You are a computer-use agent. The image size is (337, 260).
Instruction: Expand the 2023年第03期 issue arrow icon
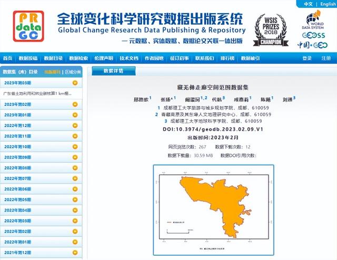click(75, 83)
